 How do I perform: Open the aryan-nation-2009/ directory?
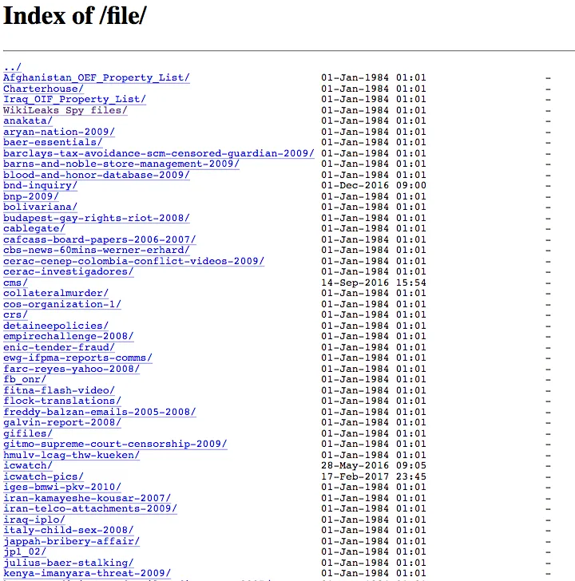coord(59,132)
